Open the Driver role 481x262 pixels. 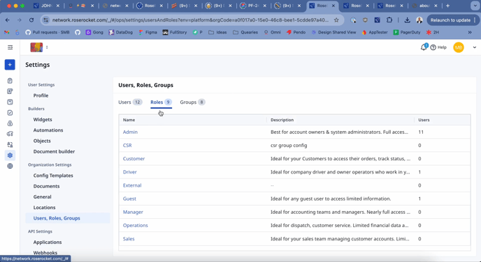tap(130, 172)
